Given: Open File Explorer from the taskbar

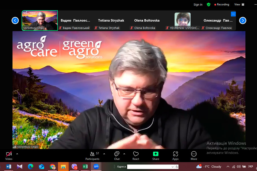Looking at the screenshot, I should click(x=63, y=166).
